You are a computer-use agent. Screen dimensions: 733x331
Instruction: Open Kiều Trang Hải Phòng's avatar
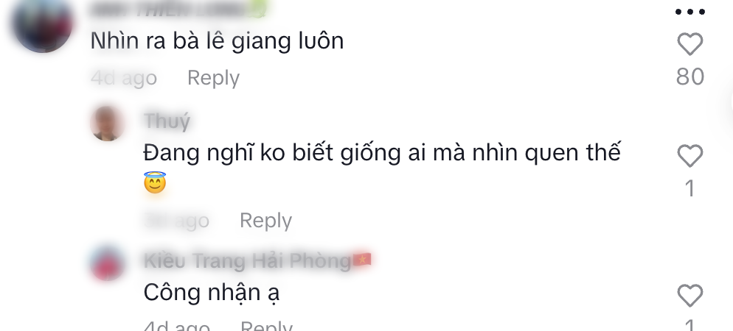point(107,263)
